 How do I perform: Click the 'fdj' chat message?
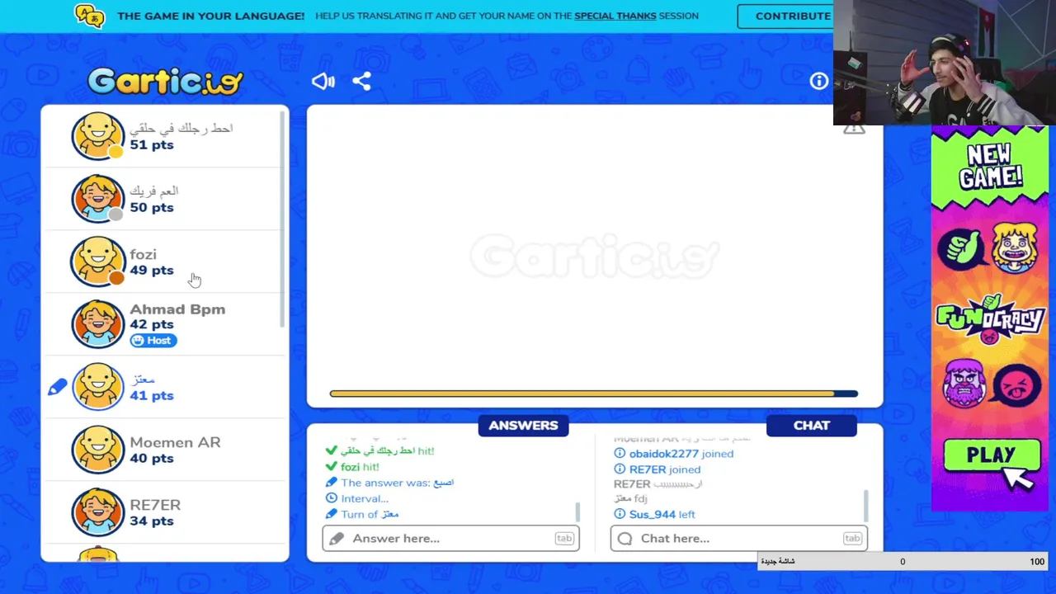(630, 498)
